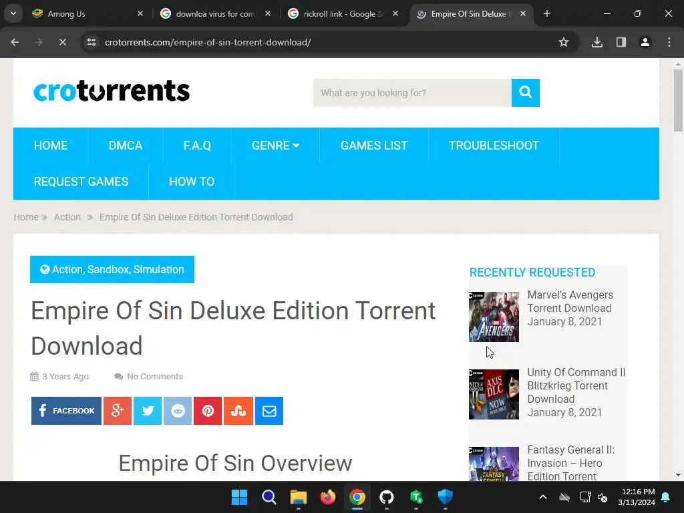This screenshot has width=684, height=513.
Task: Share via email envelope icon
Action: [x=269, y=411]
